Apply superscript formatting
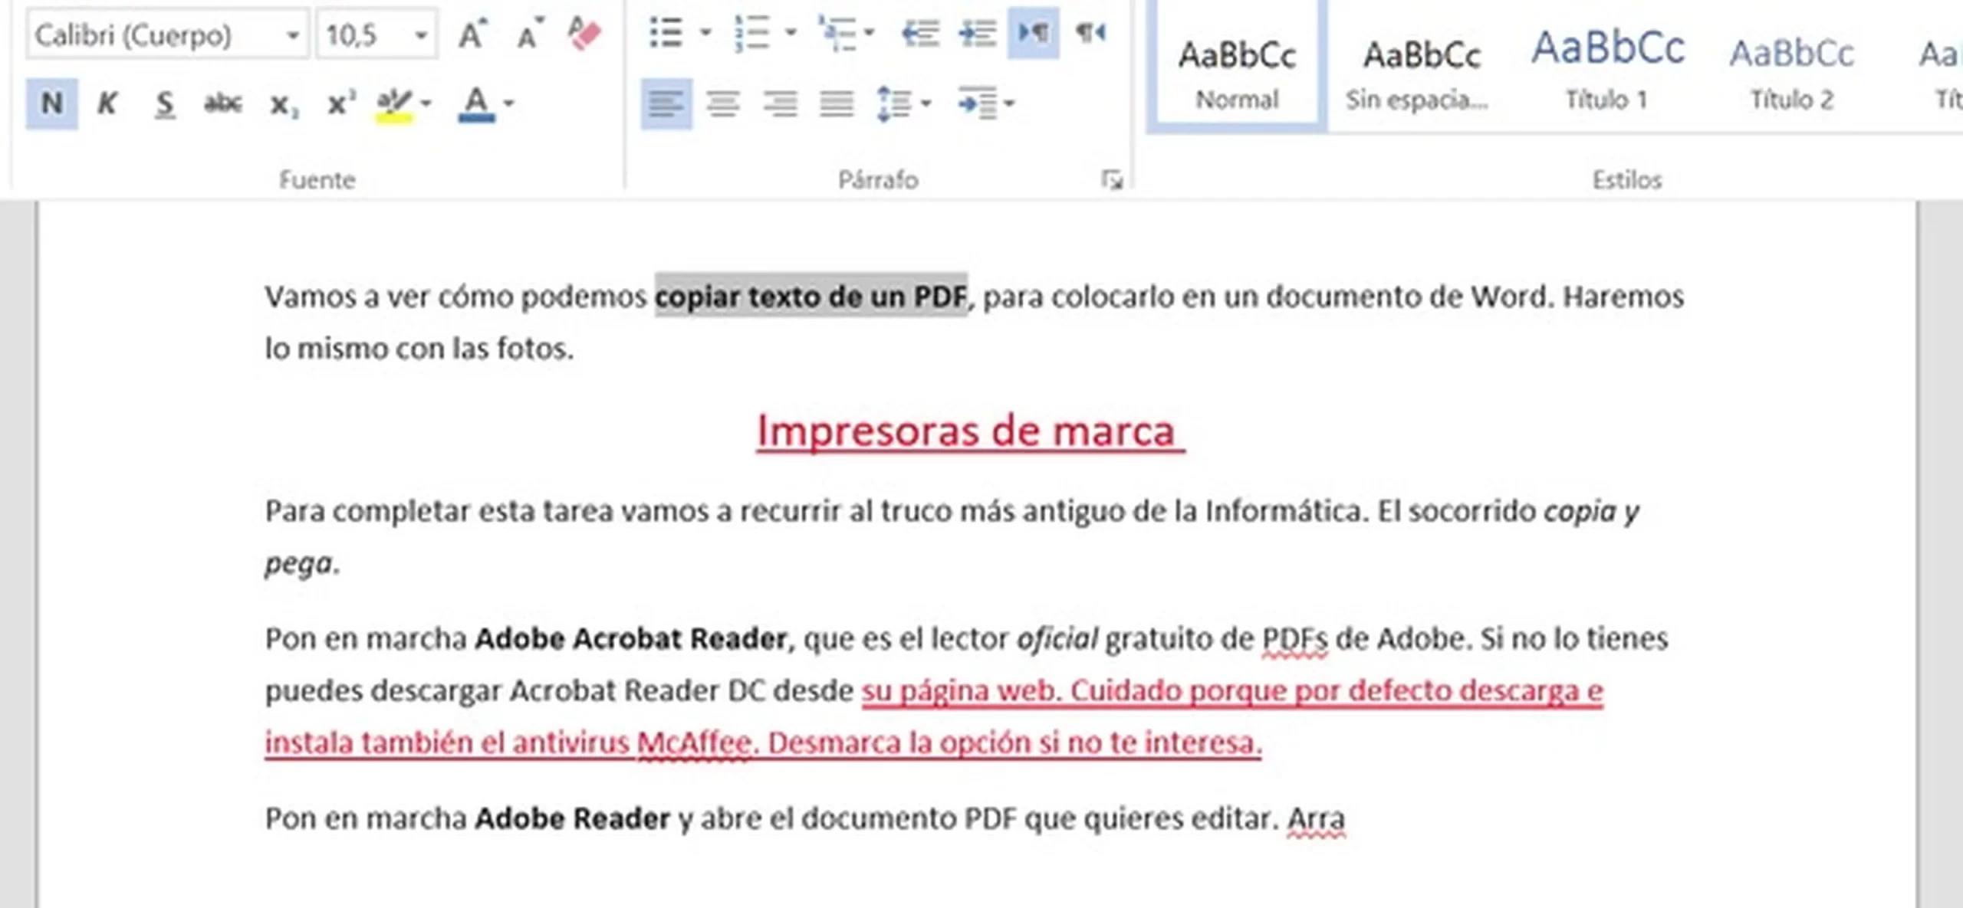The width and height of the screenshot is (1963, 908). [x=340, y=103]
